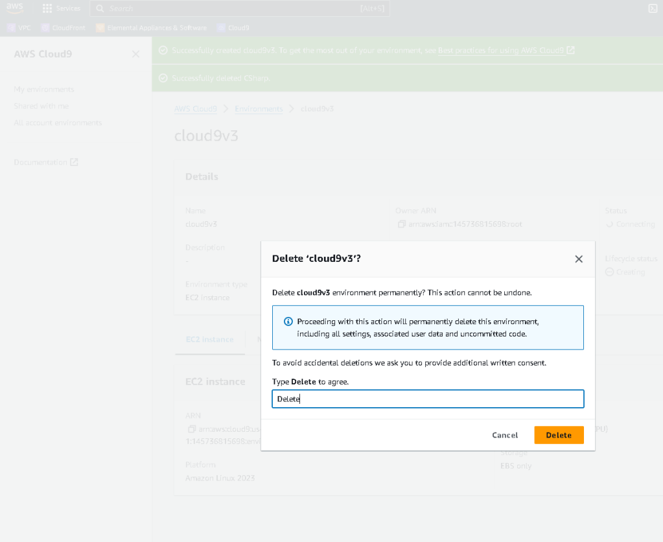Click 'Successfully deleted CSharp.' message

[221, 78]
